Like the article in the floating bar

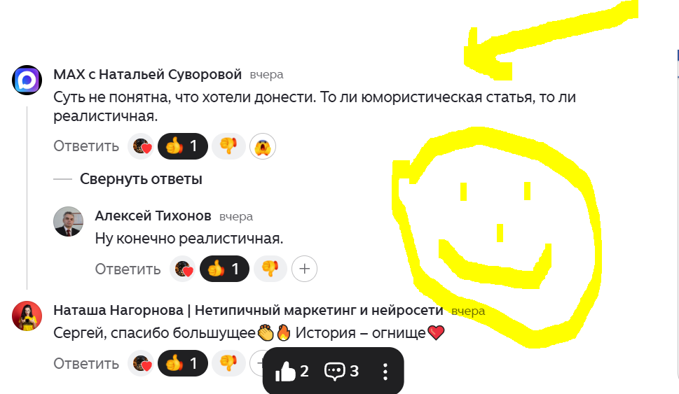292,371
